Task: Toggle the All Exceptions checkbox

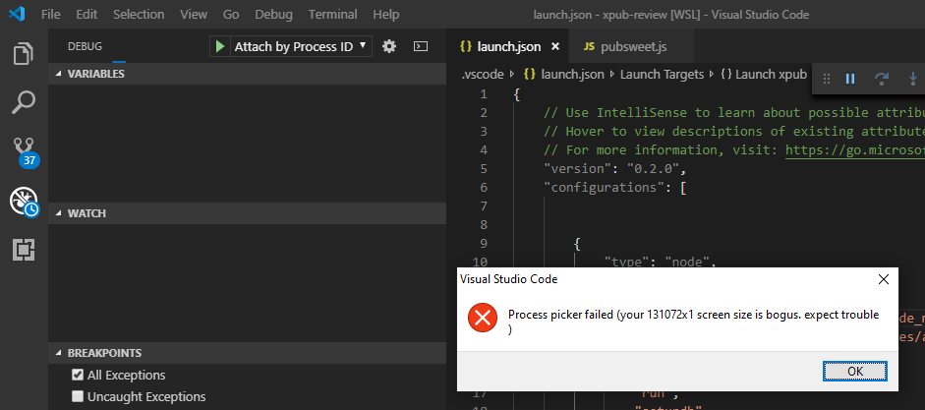Action: coord(78,375)
